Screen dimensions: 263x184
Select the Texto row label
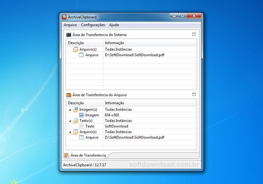tap(90, 126)
